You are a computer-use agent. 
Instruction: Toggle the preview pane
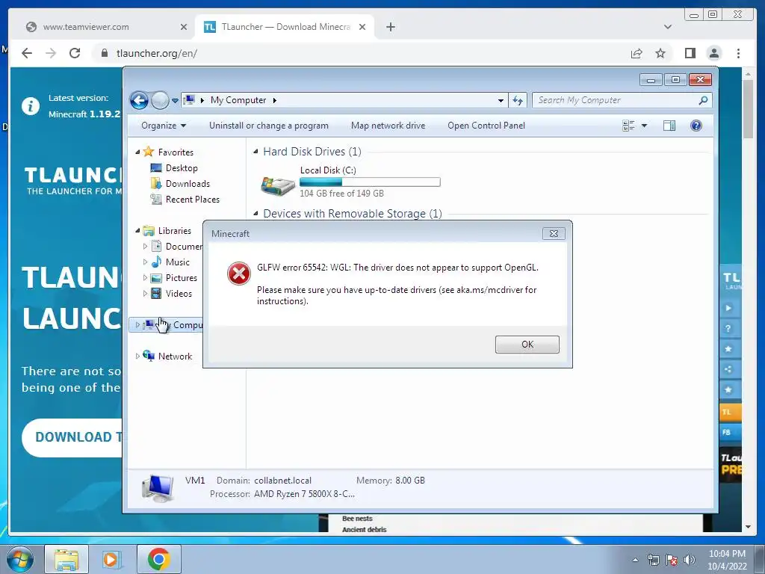point(669,126)
